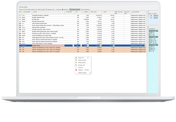Viewport: 176px width, 122px height.
Task: Click the brick icon in row T 07.2
Action: click(20, 27)
